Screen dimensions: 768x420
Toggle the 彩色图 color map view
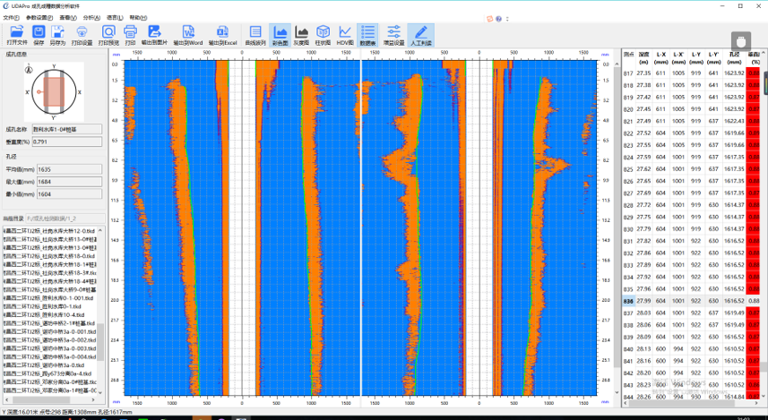pos(280,34)
